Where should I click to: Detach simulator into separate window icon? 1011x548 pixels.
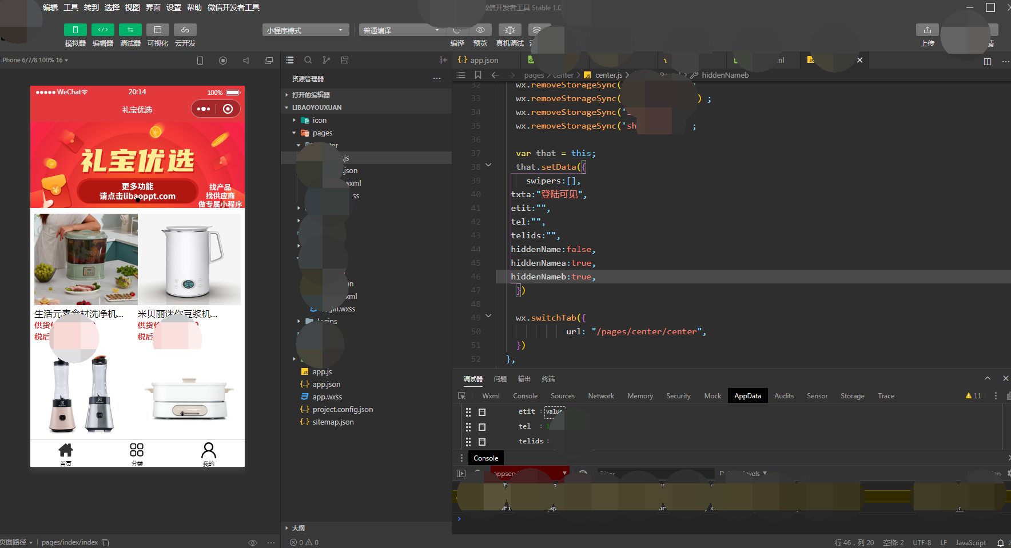click(269, 60)
